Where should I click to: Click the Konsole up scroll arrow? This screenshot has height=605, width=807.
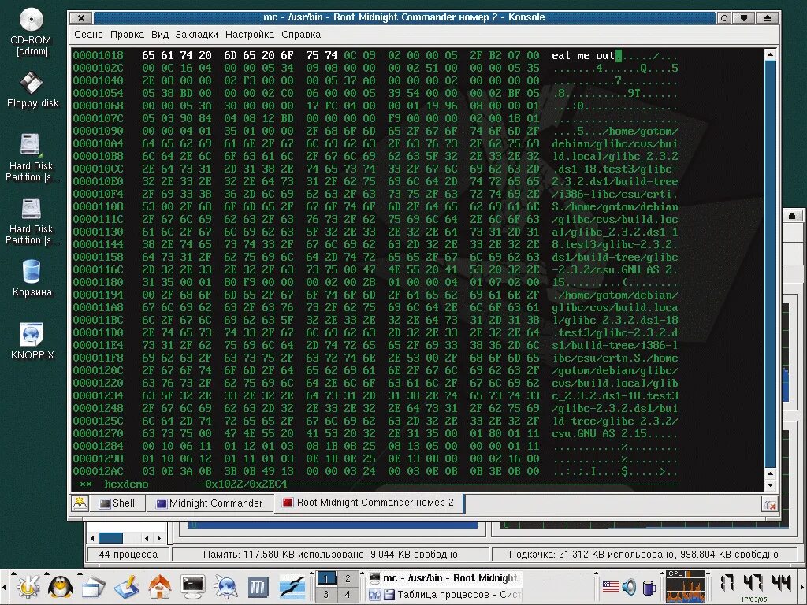[771, 54]
